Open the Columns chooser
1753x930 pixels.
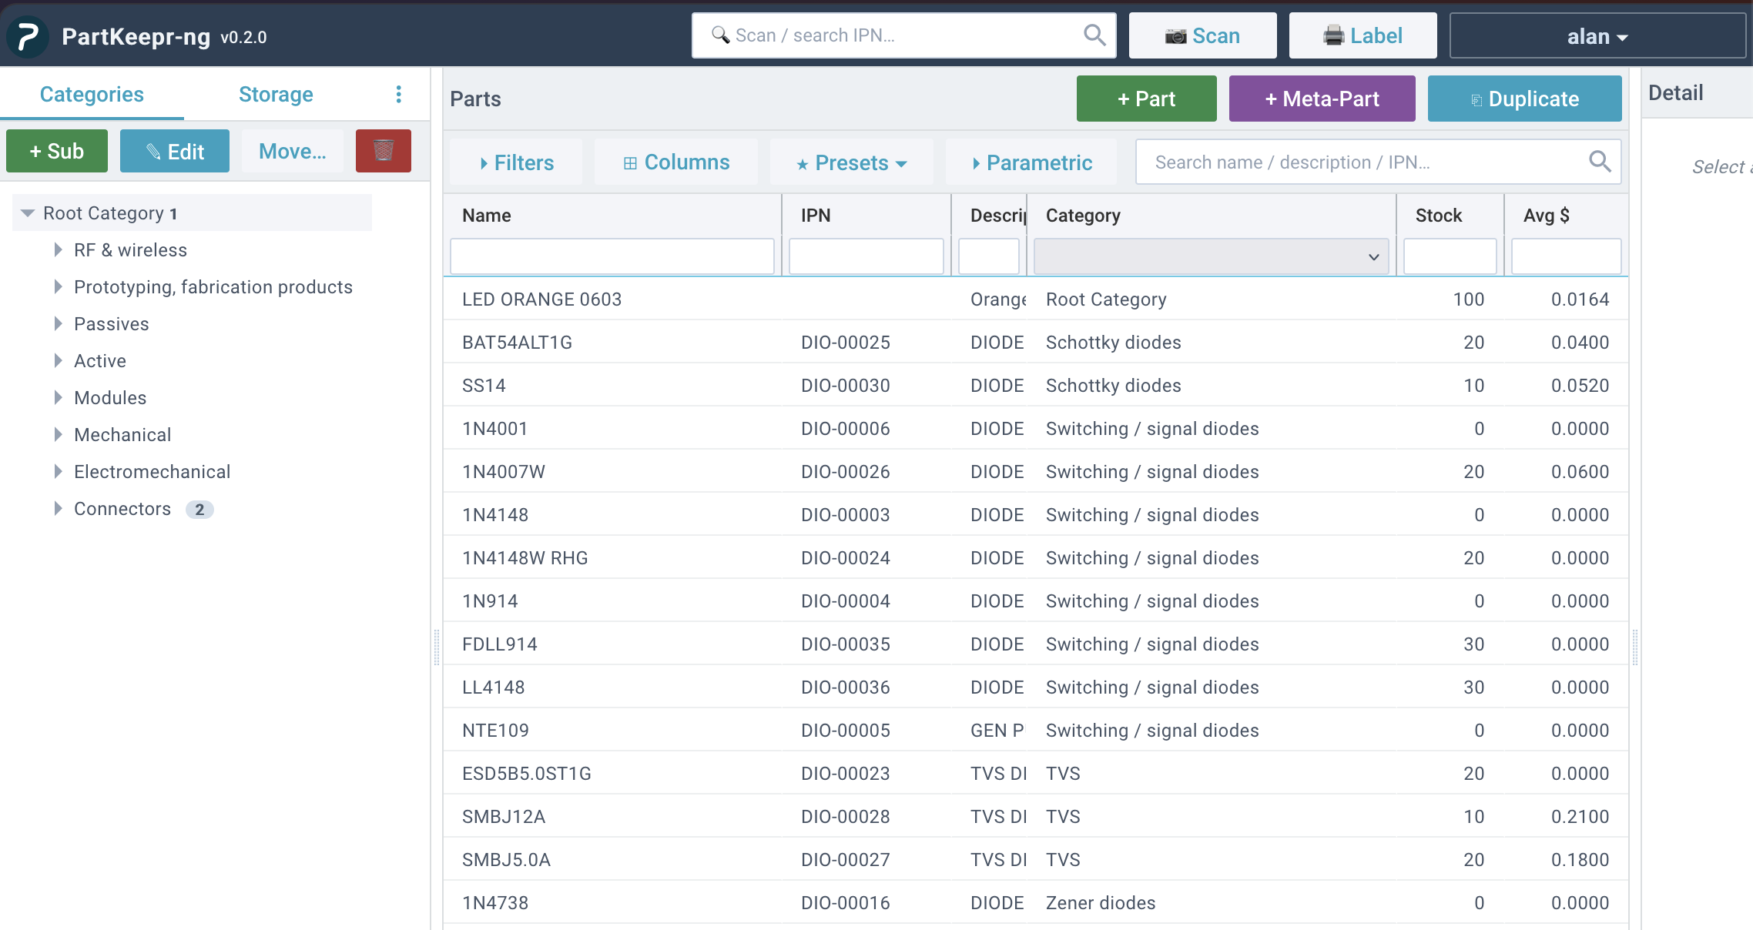(676, 162)
